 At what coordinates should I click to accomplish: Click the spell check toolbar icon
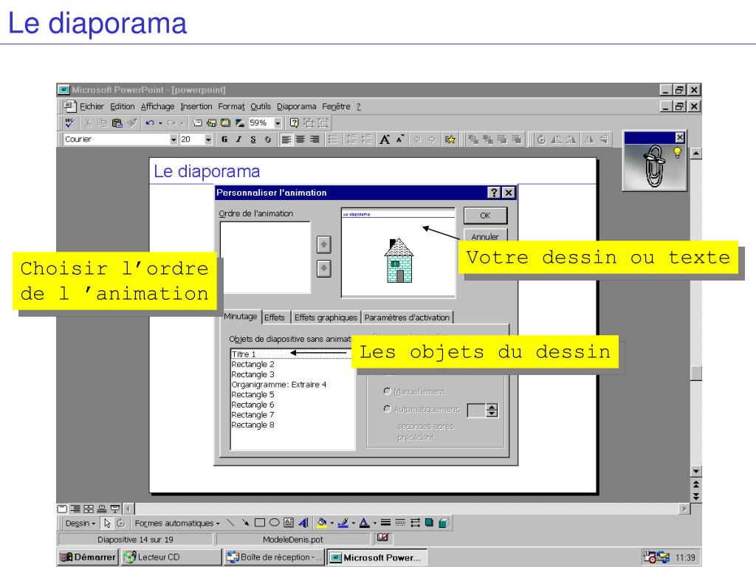point(69,123)
